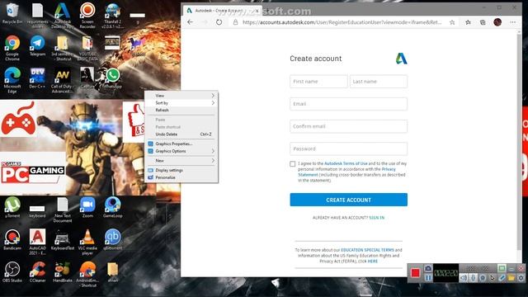Open Edge Collections button

coord(483,22)
